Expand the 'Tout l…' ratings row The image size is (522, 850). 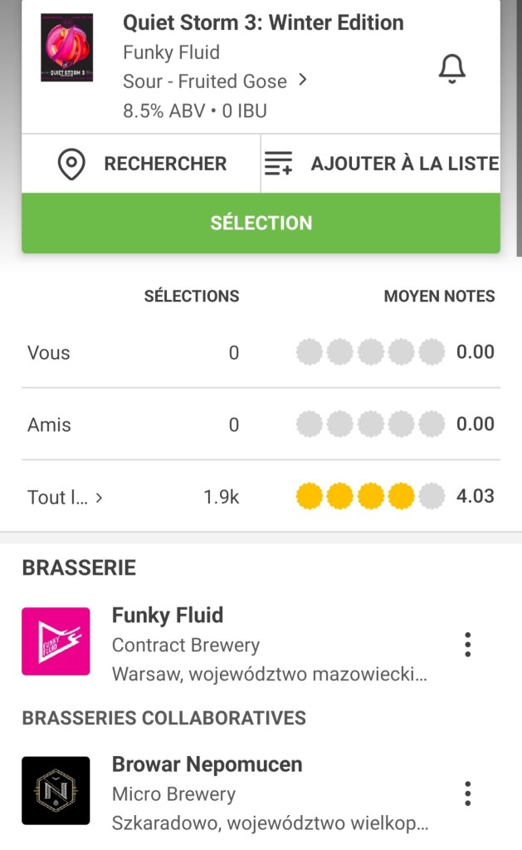click(x=65, y=497)
